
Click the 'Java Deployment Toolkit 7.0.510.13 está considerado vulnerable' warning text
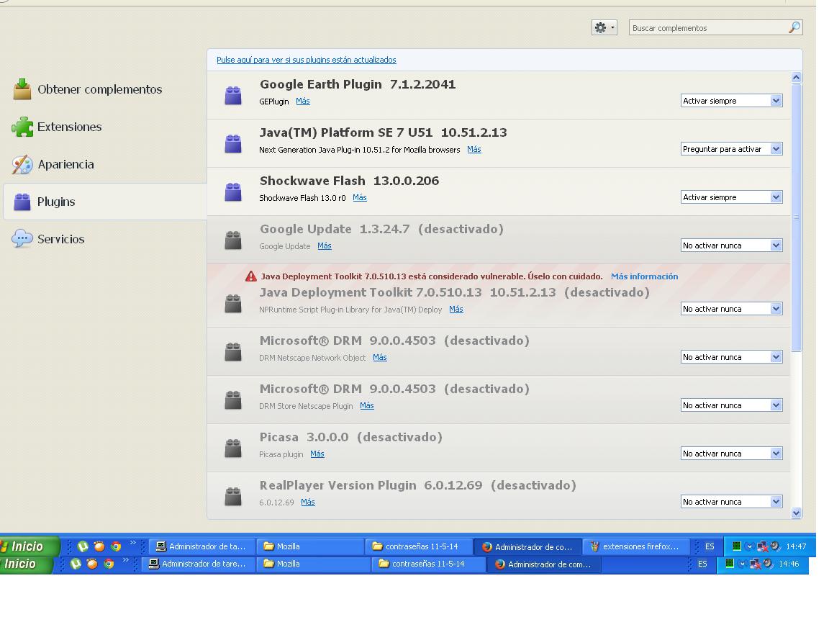point(432,276)
